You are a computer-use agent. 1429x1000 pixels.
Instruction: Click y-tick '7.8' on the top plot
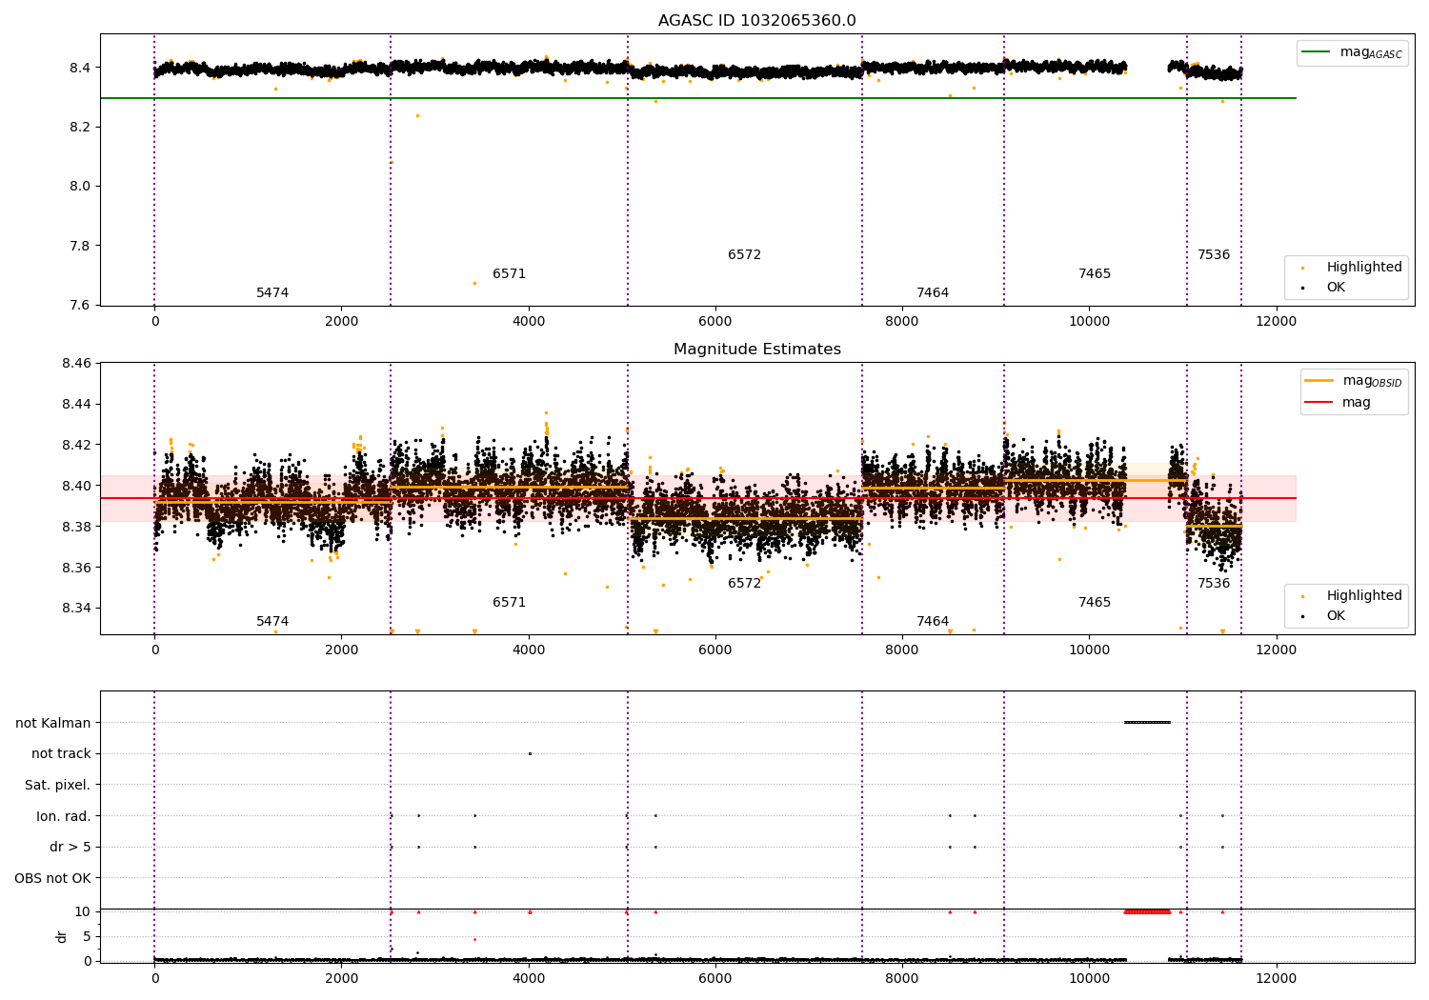pyautogui.click(x=80, y=246)
